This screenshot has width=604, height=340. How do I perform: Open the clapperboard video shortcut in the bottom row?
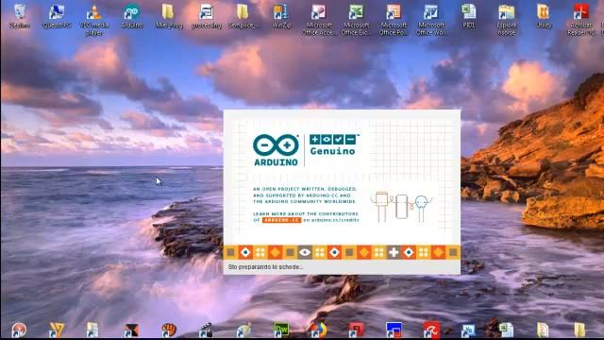[x=206, y=330]
